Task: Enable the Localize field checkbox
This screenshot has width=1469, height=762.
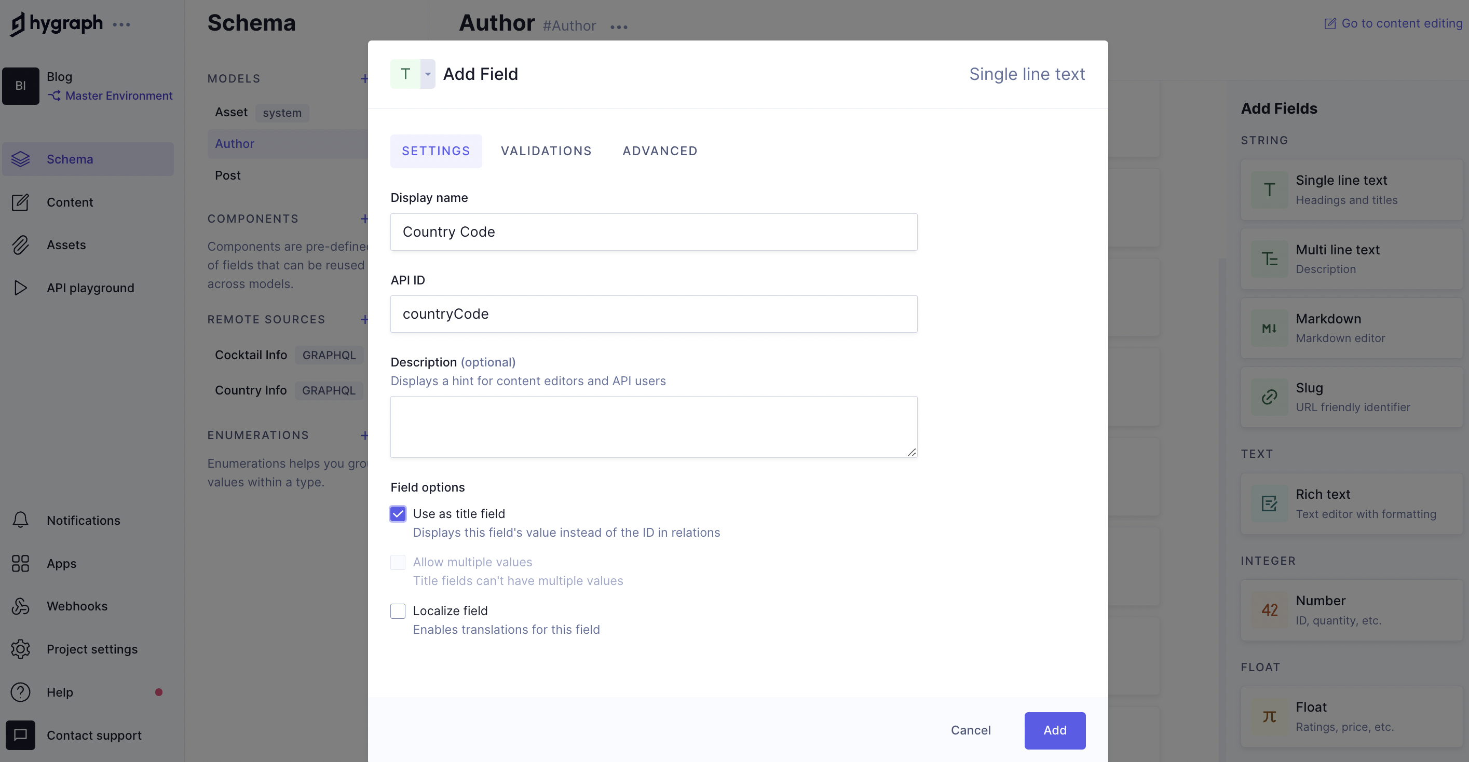Action: coord(398,611)
